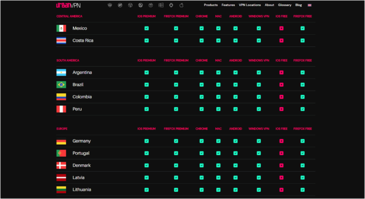Click Germany's Windows VPN checkmark
Screen dimensions: 365x199
click(259, 141)
